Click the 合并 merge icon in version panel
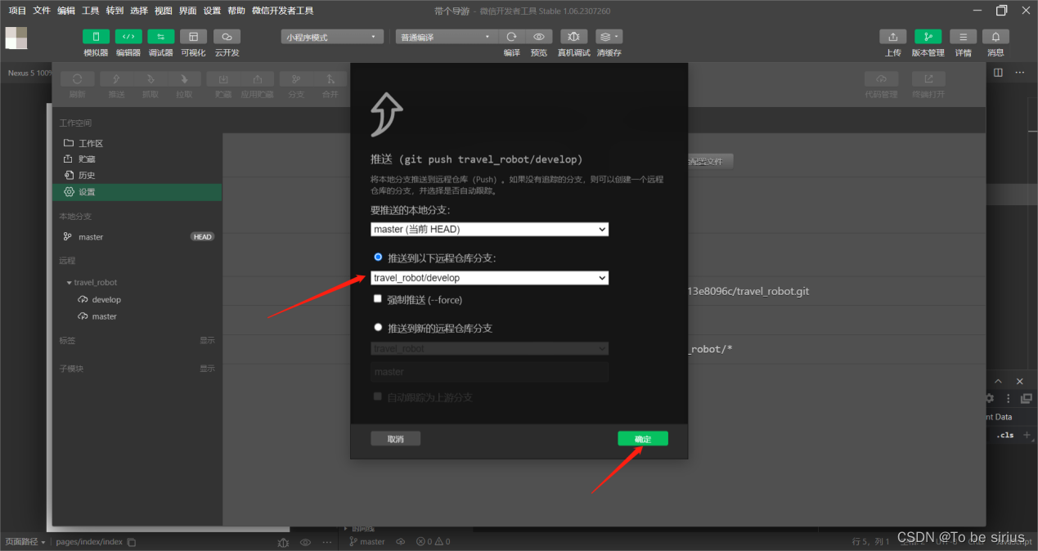 coord(330,79)
